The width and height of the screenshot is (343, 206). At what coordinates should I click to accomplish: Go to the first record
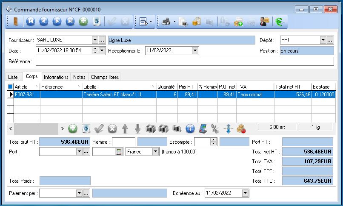(x=30, y=22)
